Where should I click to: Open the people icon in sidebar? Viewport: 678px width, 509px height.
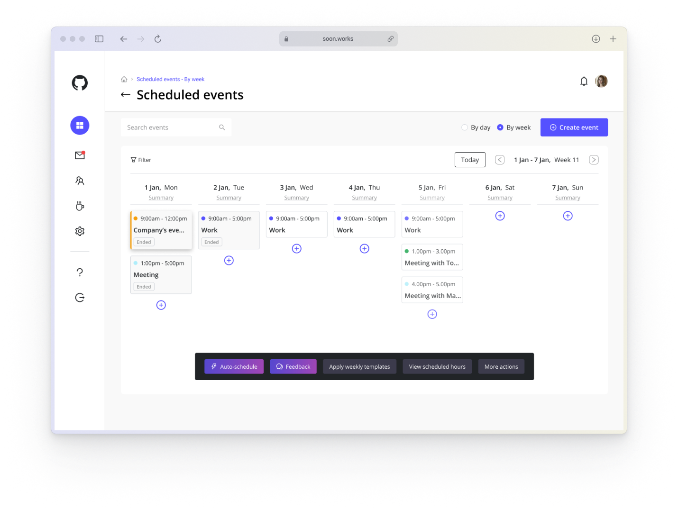click(x=80, y=181)
